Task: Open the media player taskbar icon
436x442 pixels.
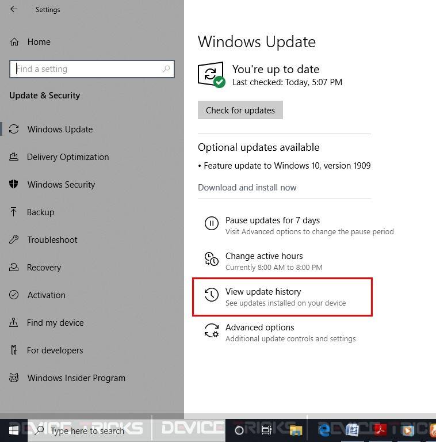Action: click(x=408, y=430)
